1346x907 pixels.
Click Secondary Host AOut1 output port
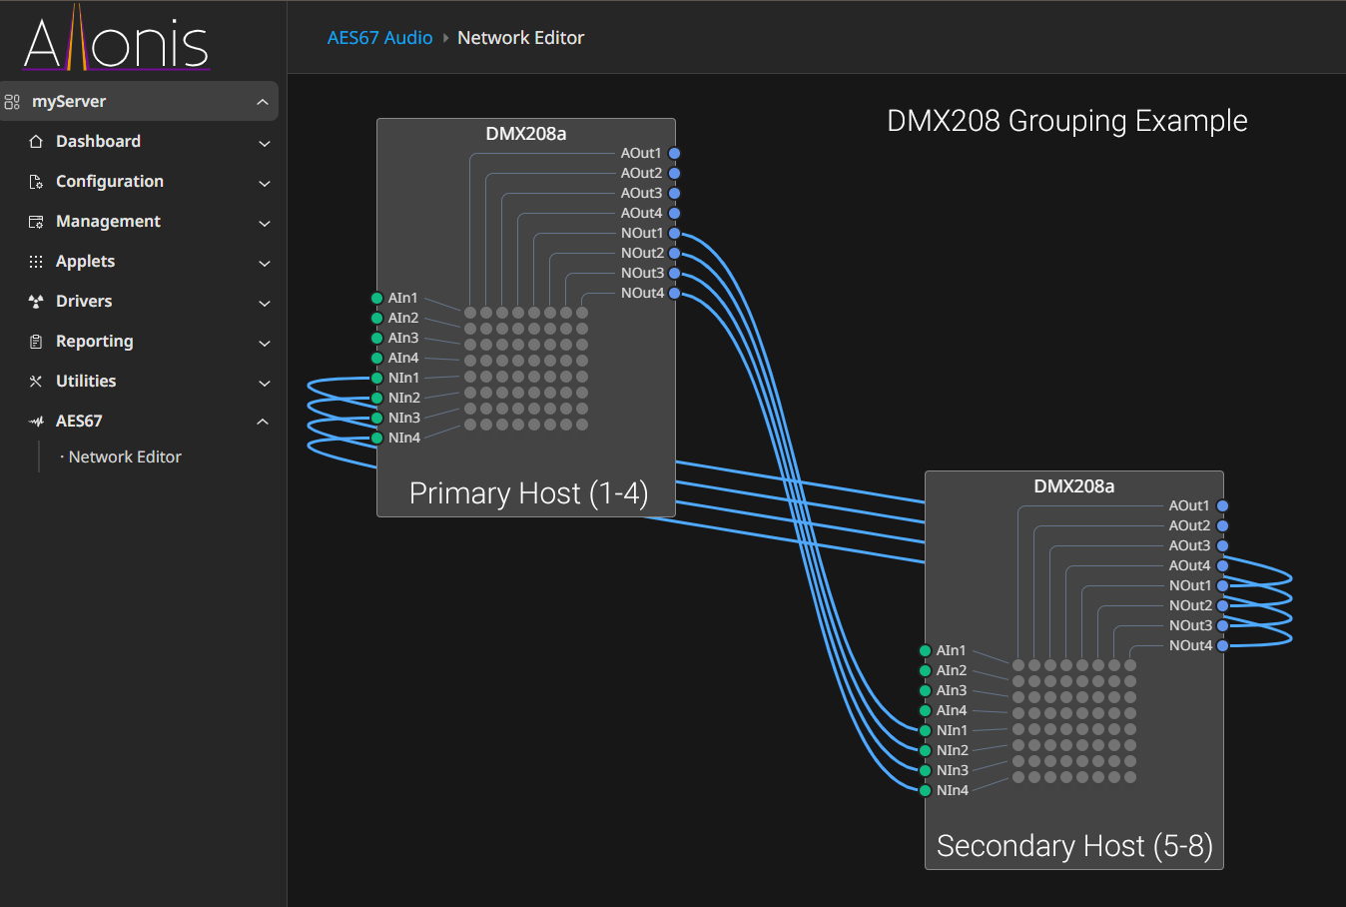pyautogui.click(x=1222, y=505)
